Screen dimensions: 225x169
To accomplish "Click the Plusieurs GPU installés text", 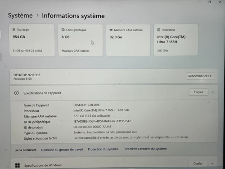I will point(76,51).
